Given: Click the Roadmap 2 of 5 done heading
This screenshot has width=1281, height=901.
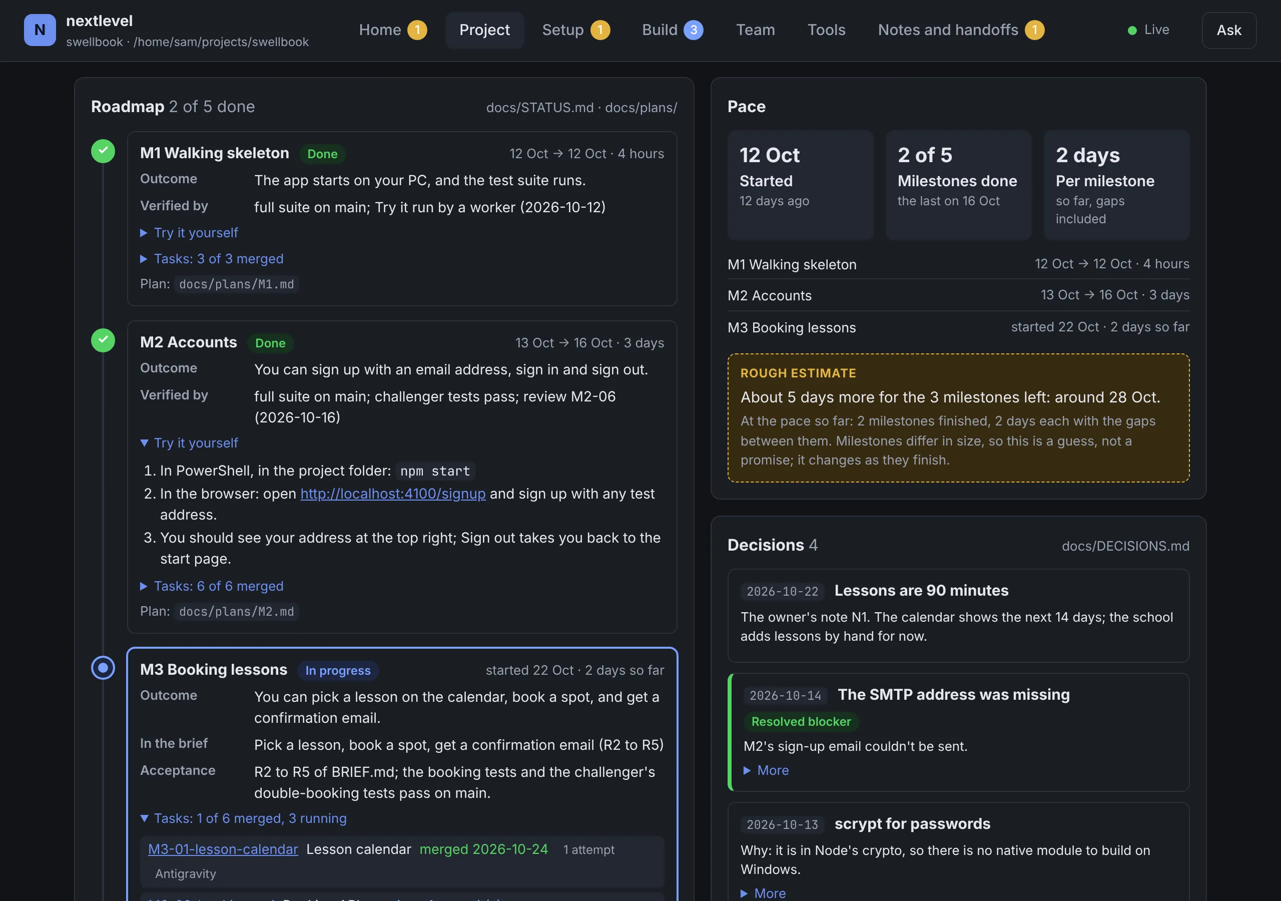Looking at the screenshot, I should [x=173, y=107].
